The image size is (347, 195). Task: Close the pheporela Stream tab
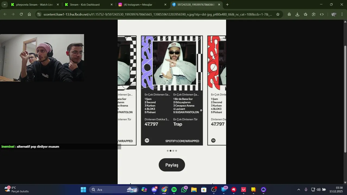58,5
